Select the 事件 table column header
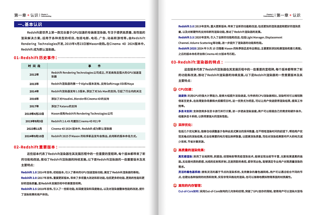The height and width of the screenshot is (215, 317). pyautogui.click(x=96, y=66)
